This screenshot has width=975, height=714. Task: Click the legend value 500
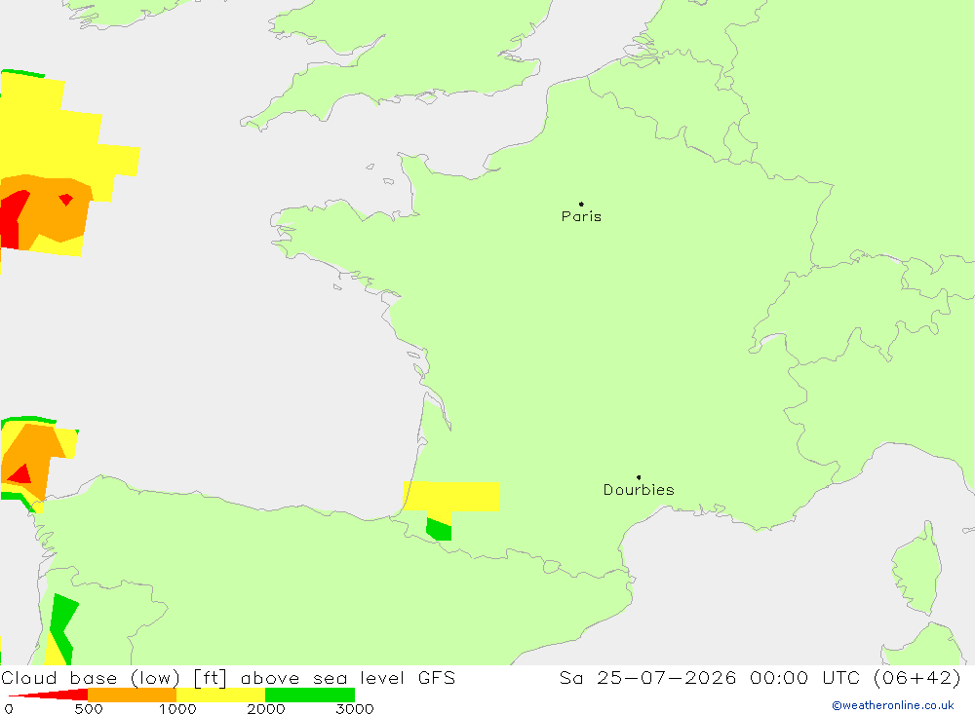pyautogui.click(x=89, y=708)
